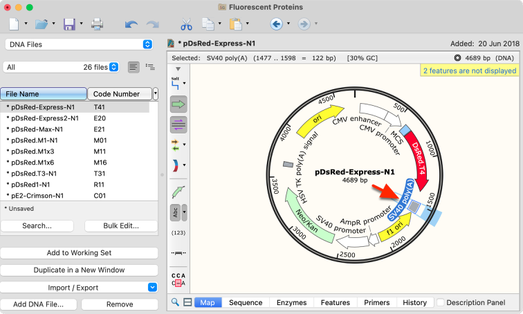Open the folder icon in toolbar
Viewport: 523px width, 314px height.
(x=42, y=24)
